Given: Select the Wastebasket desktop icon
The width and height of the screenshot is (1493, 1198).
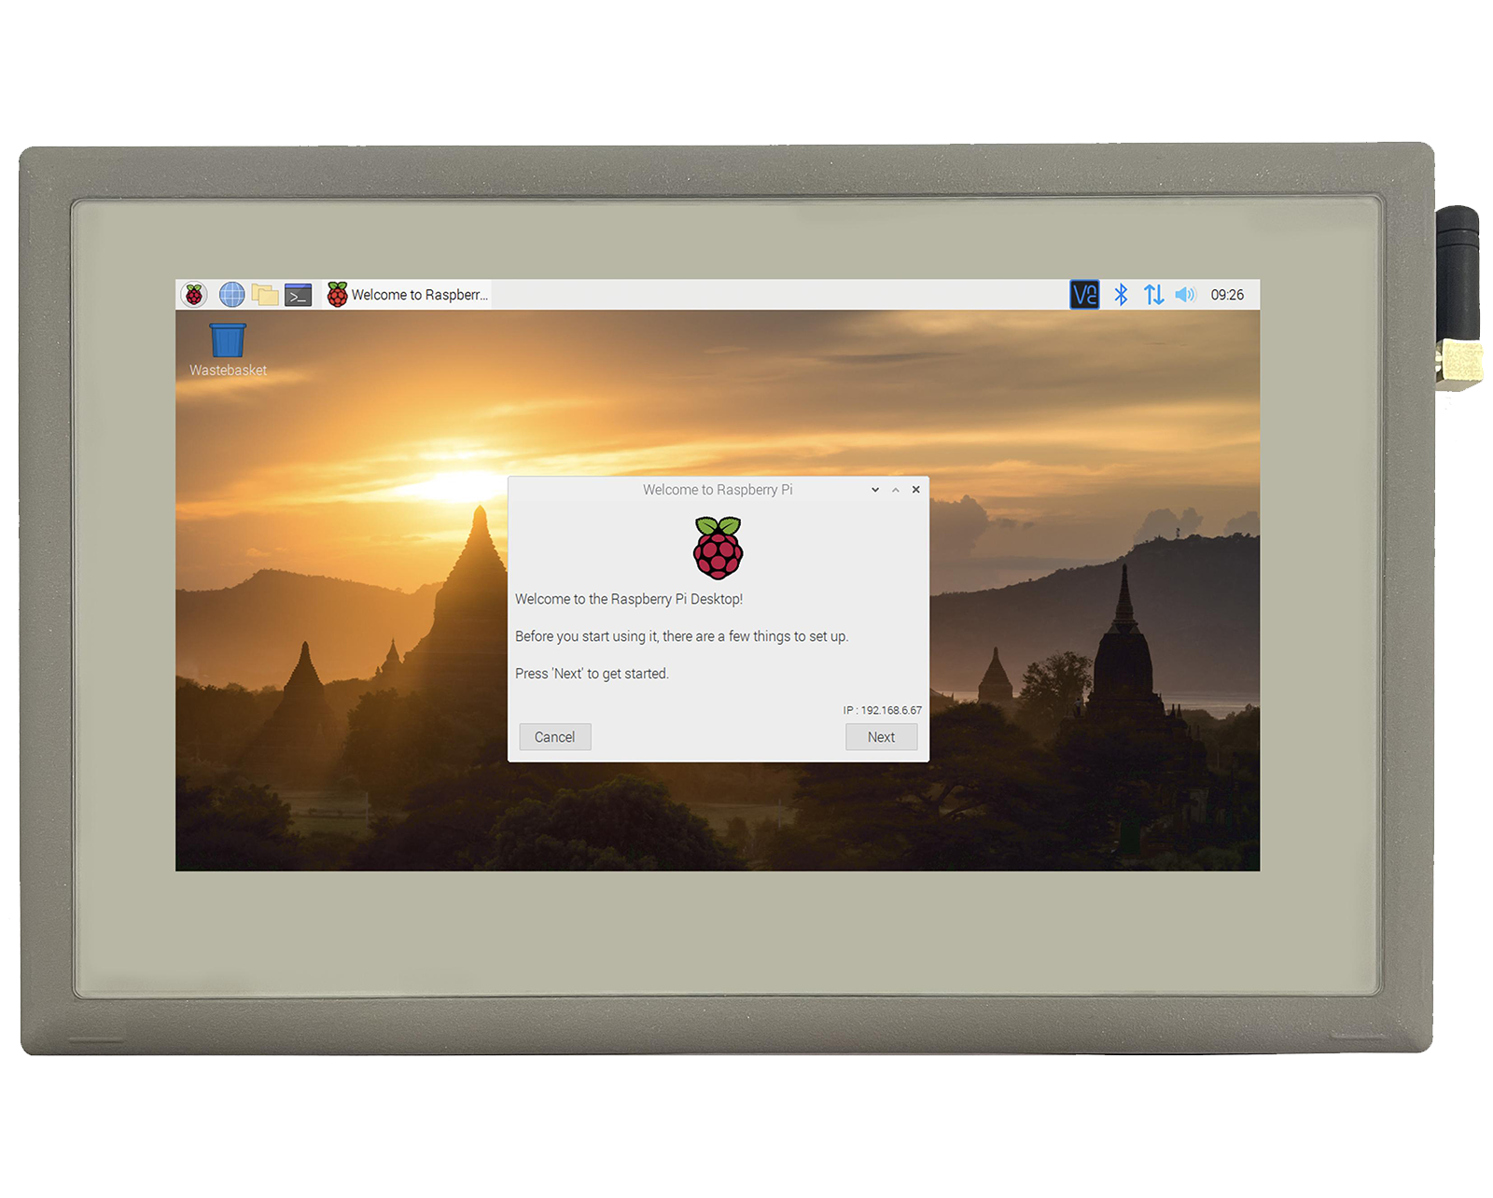Looking at the screenshot, I should pos(228,350).
